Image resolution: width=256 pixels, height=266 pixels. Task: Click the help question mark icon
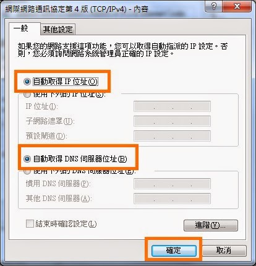pos(214,6)
